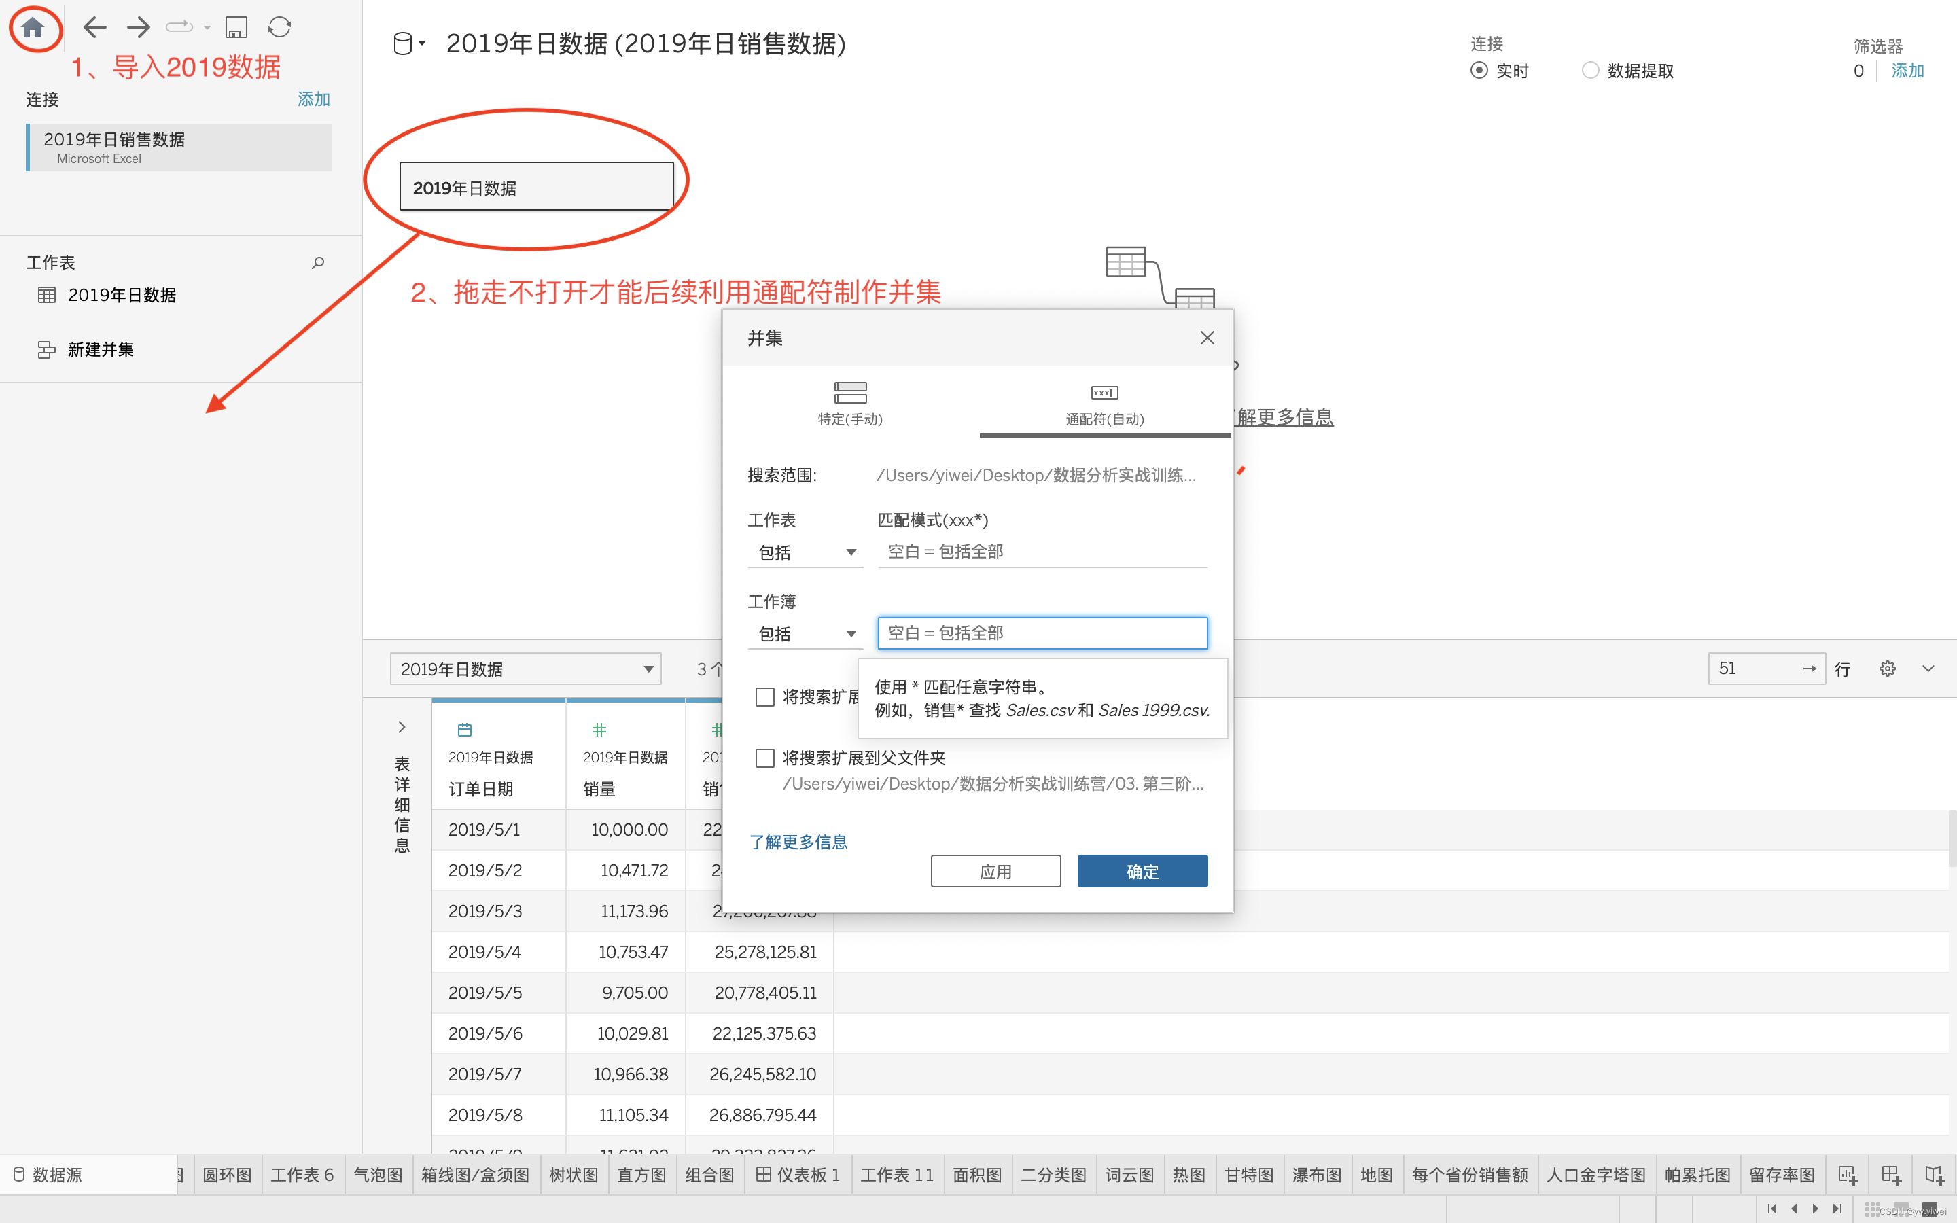Open the 仪表板 1 sheet tab
1957x1223 pixels.
tap(798, 1175)
